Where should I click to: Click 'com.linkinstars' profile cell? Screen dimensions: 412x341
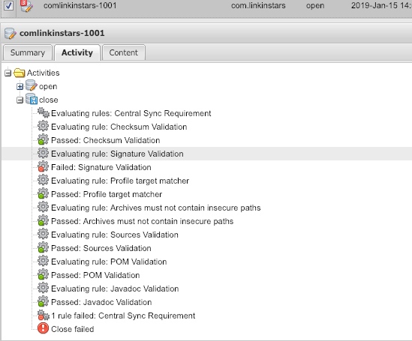[258, 5]
